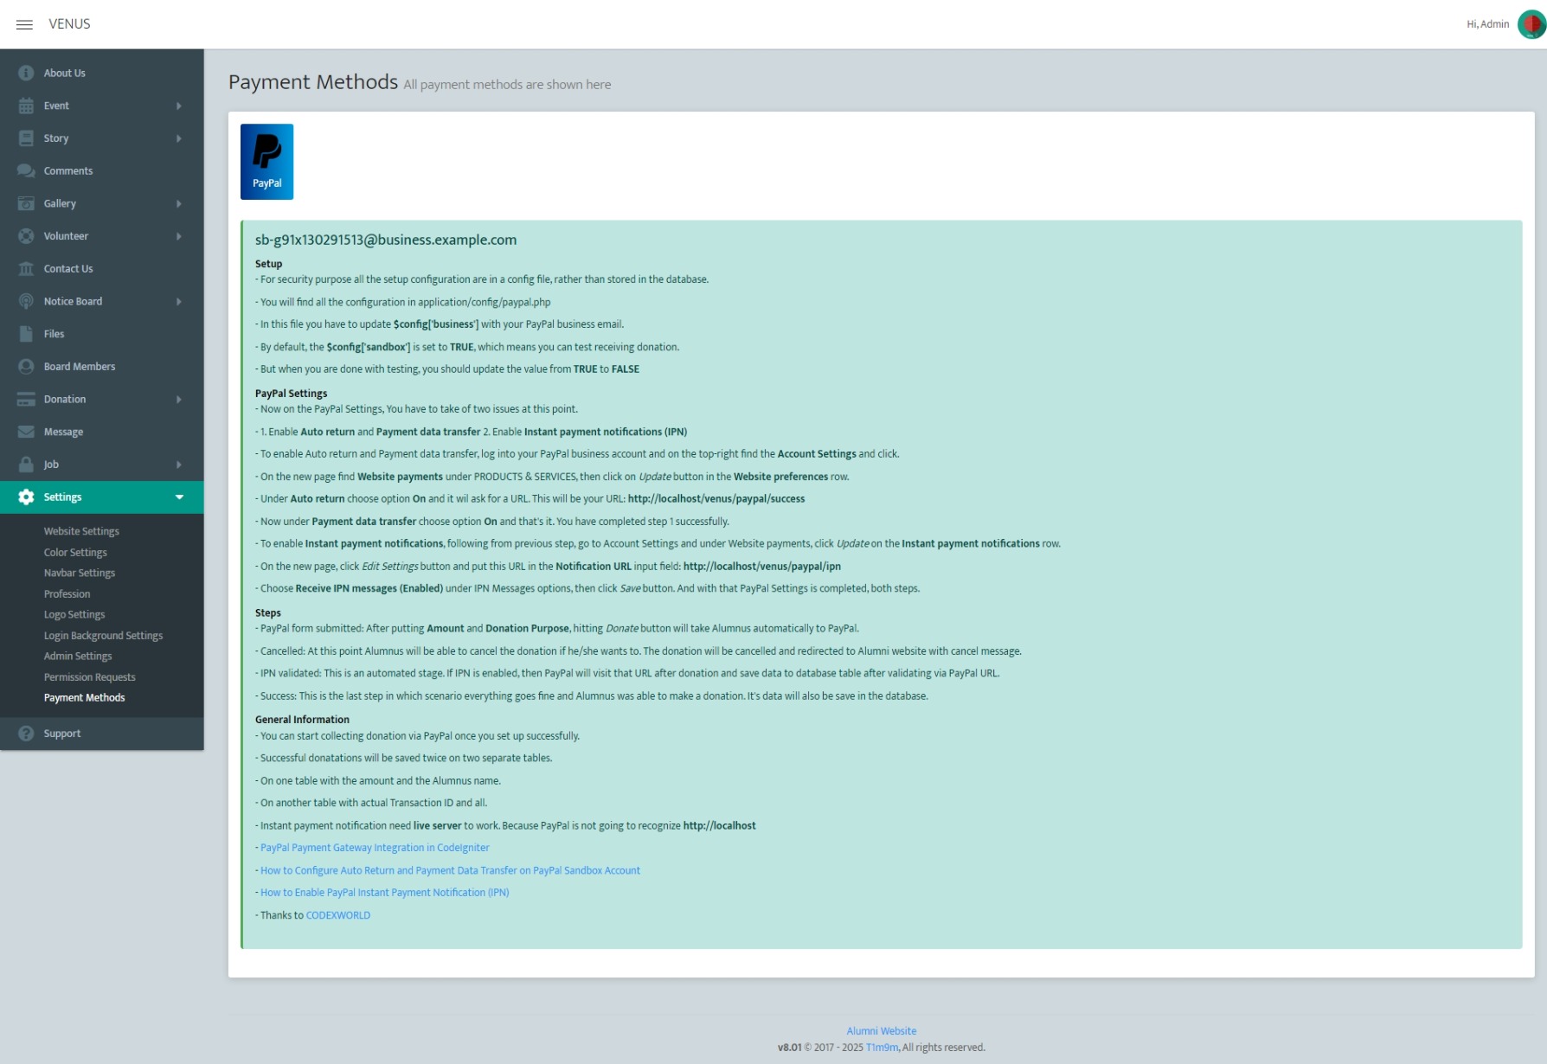Viewport: 1547px width, 1064px height.
Task: Open Message using the envelope icon
Action: pos(24,431)
